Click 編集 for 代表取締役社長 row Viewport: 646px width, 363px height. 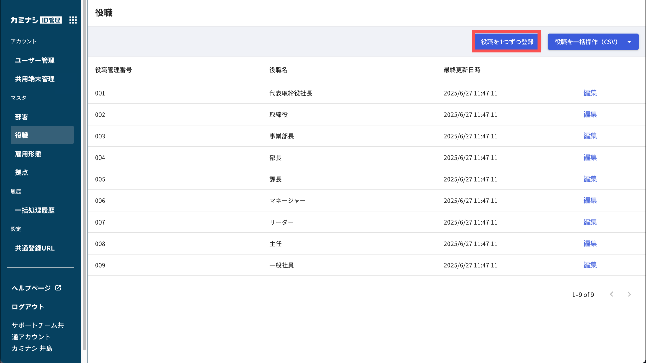pyautogui.click(x=590, y=93)
